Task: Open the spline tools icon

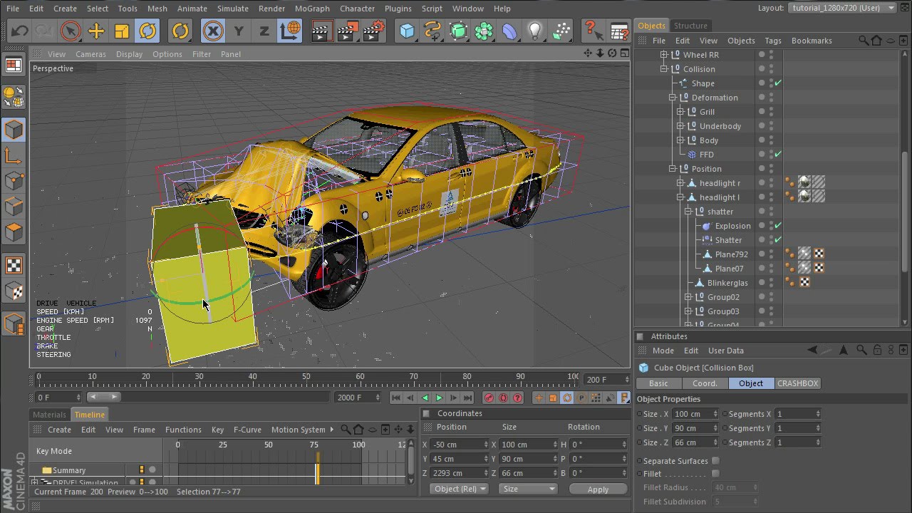Action: pos(432,31)
